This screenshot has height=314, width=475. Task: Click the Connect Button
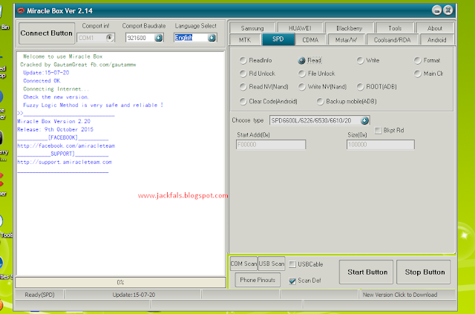click(46, 33)
